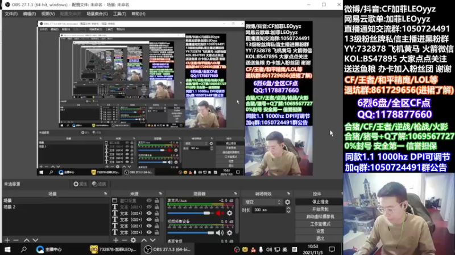This screenshot has height=255, width=455.
Task: Open the taskbar clock showing 10:53
Action: point(312,249)
